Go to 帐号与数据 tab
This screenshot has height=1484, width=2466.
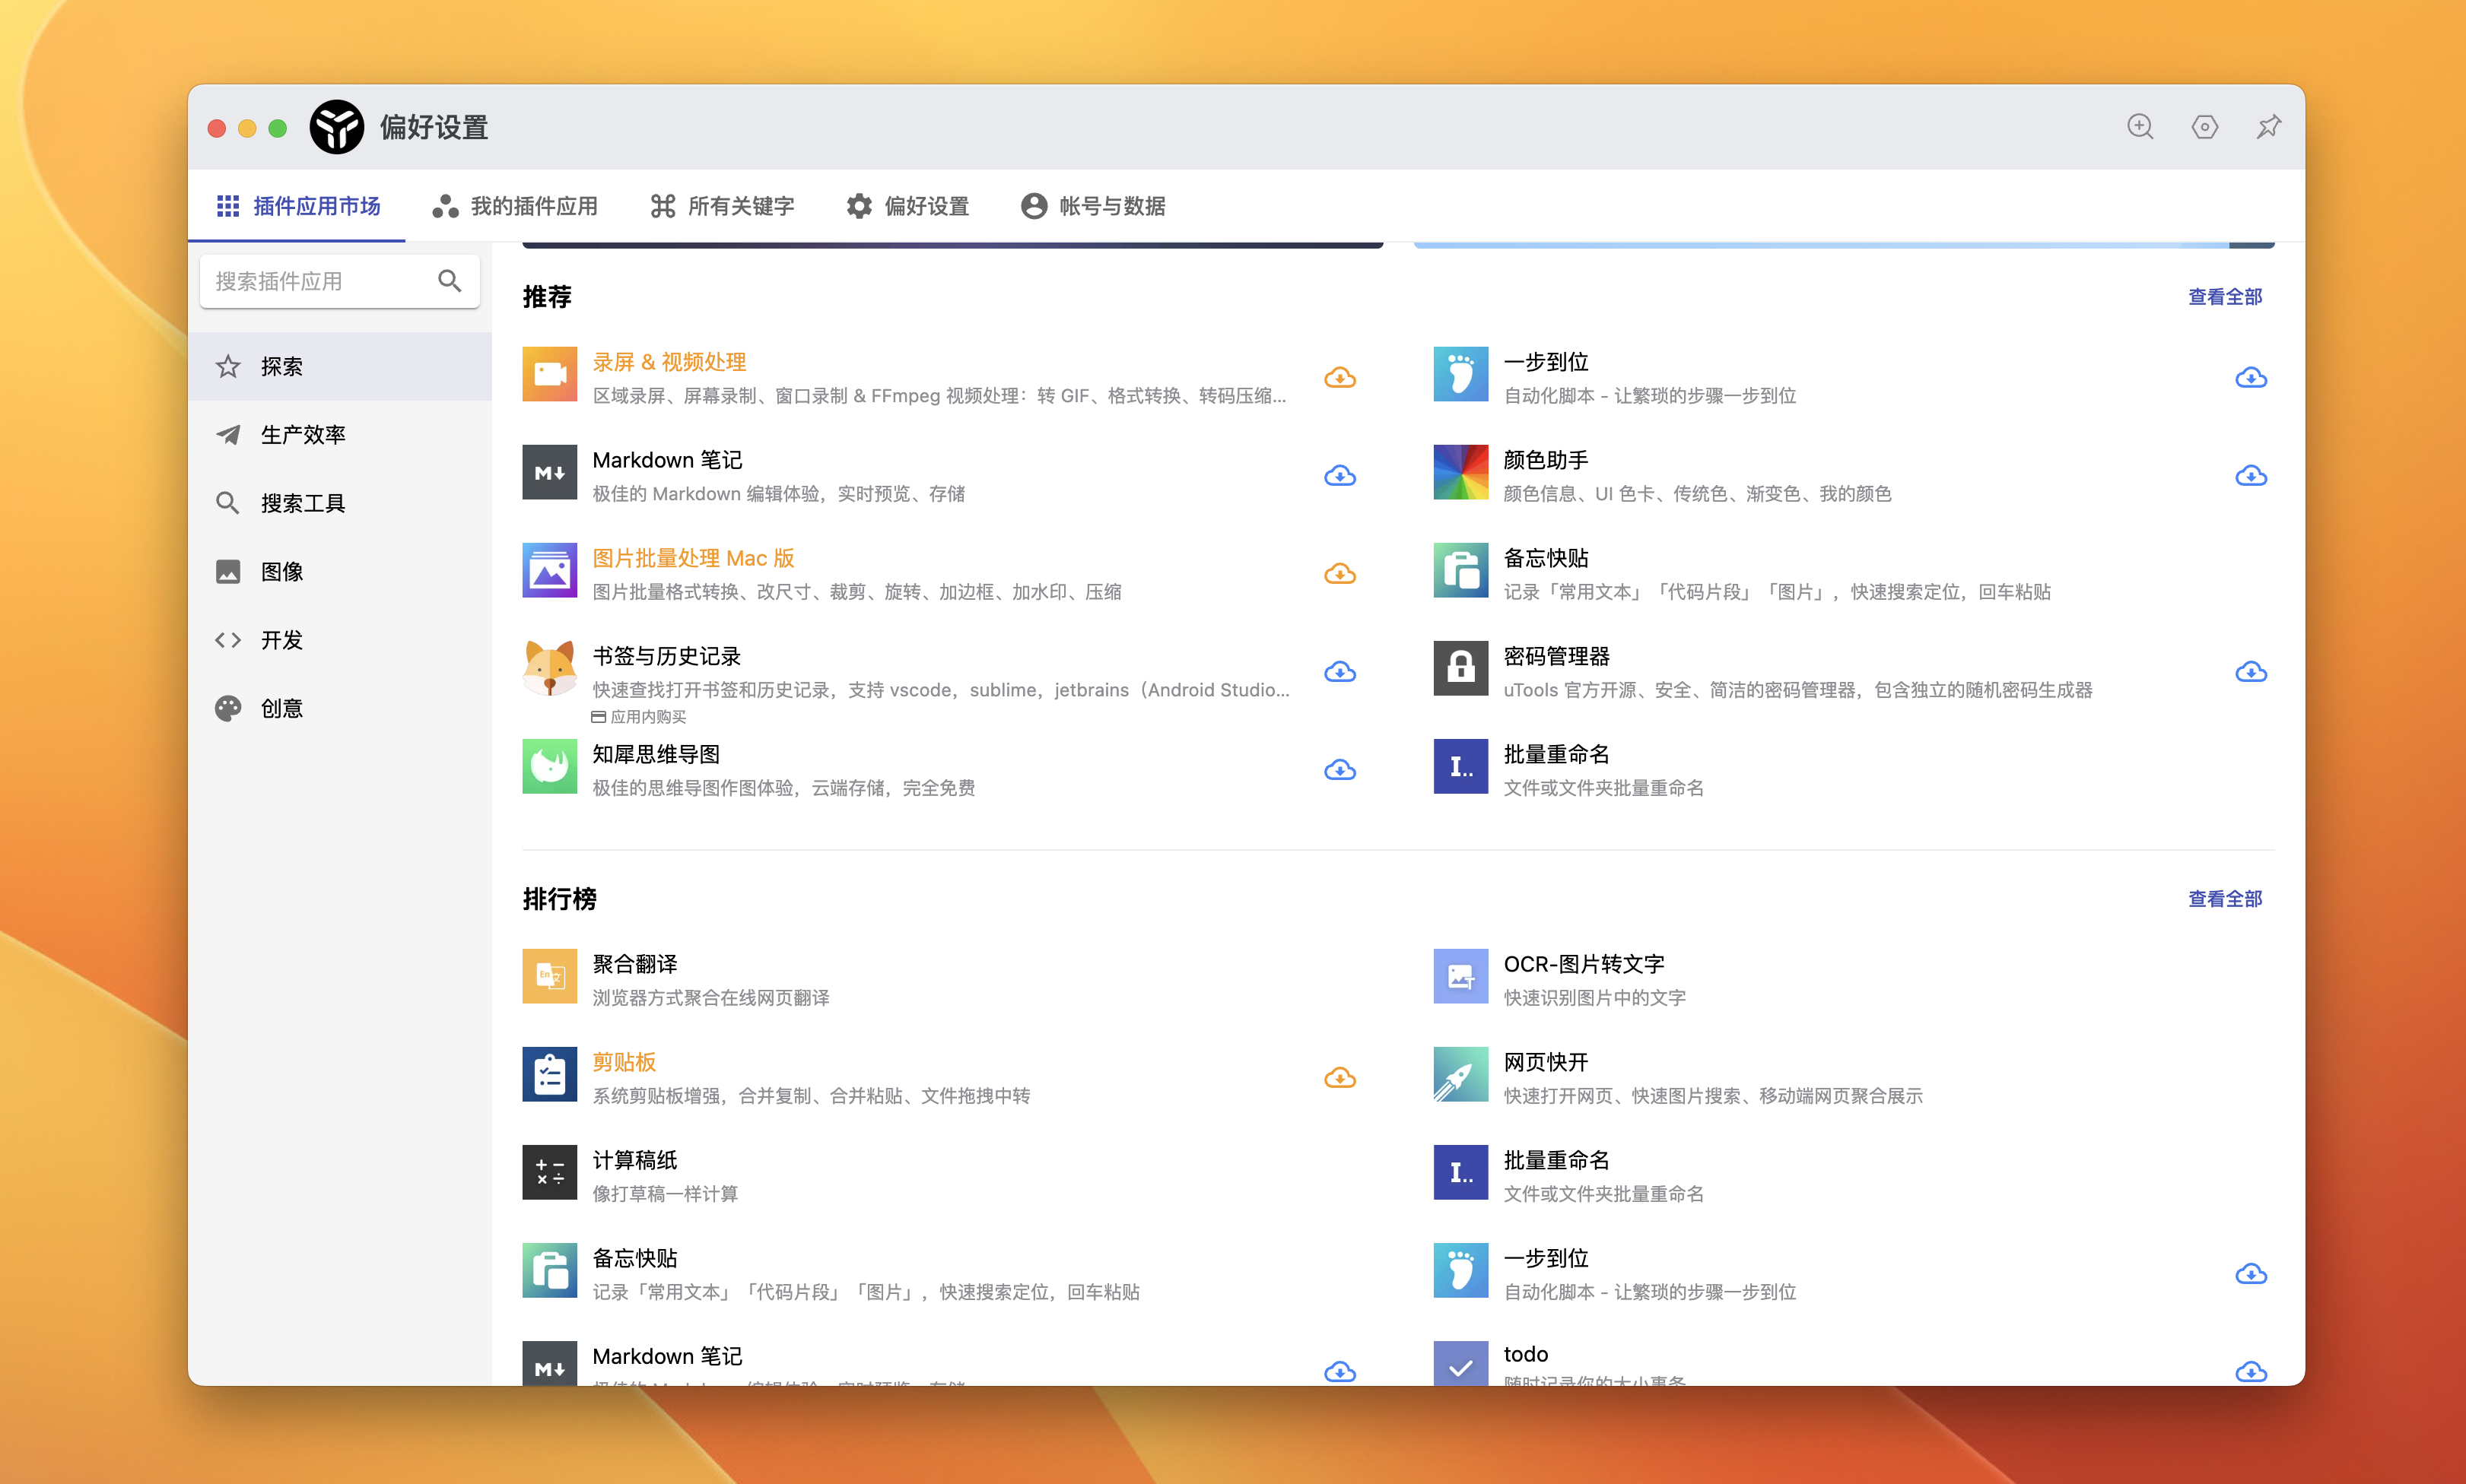[x=1092, y=206]
